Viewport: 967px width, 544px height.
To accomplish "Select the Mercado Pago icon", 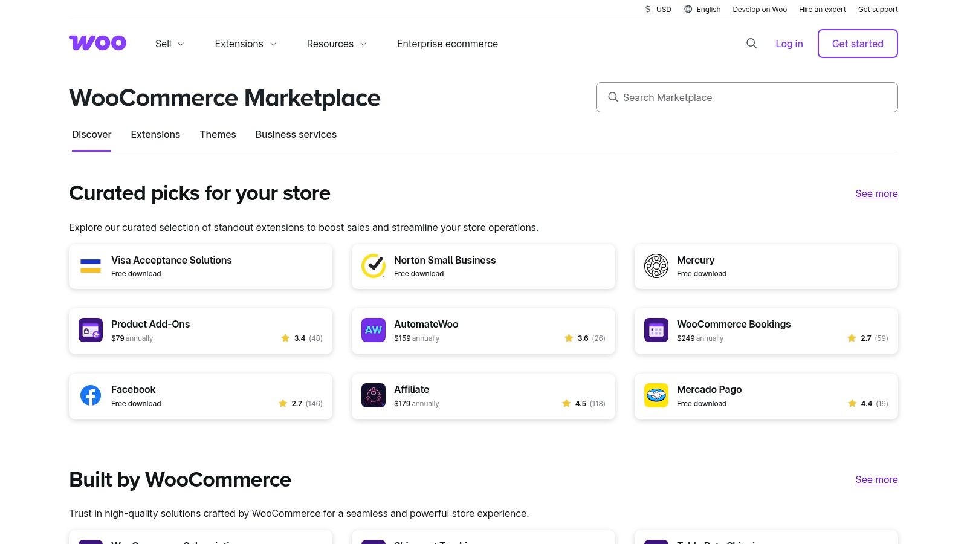I will point(656,395).
